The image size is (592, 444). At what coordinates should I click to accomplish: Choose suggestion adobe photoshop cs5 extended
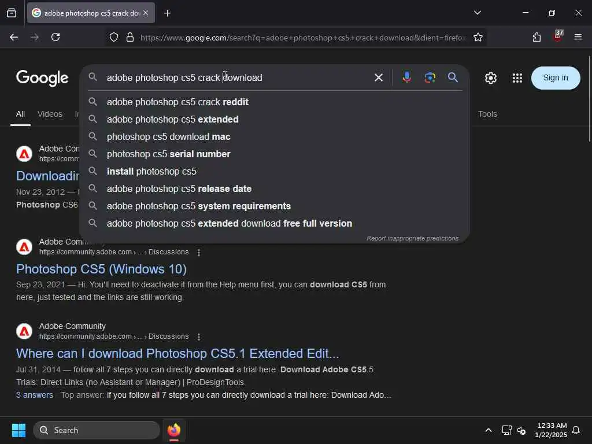click(x=275, y=119)
